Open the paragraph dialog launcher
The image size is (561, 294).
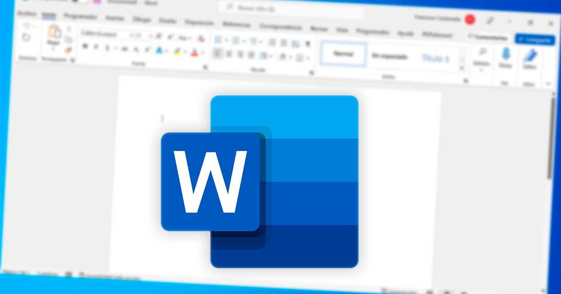(x=311, y=73)
